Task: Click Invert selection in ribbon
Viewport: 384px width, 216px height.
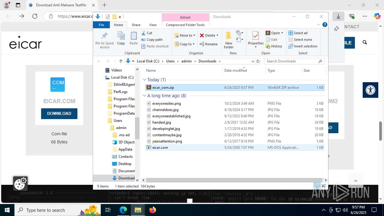Action: pyautogui.click(x=303, y=46)
